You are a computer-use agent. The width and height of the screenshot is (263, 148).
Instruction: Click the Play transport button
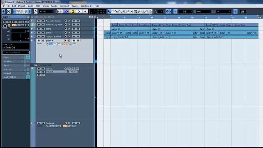click(79, 12)
